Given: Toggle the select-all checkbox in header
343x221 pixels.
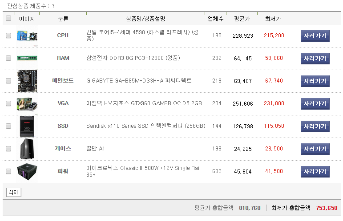Looking at the screenshot, I should click(8, 19).
